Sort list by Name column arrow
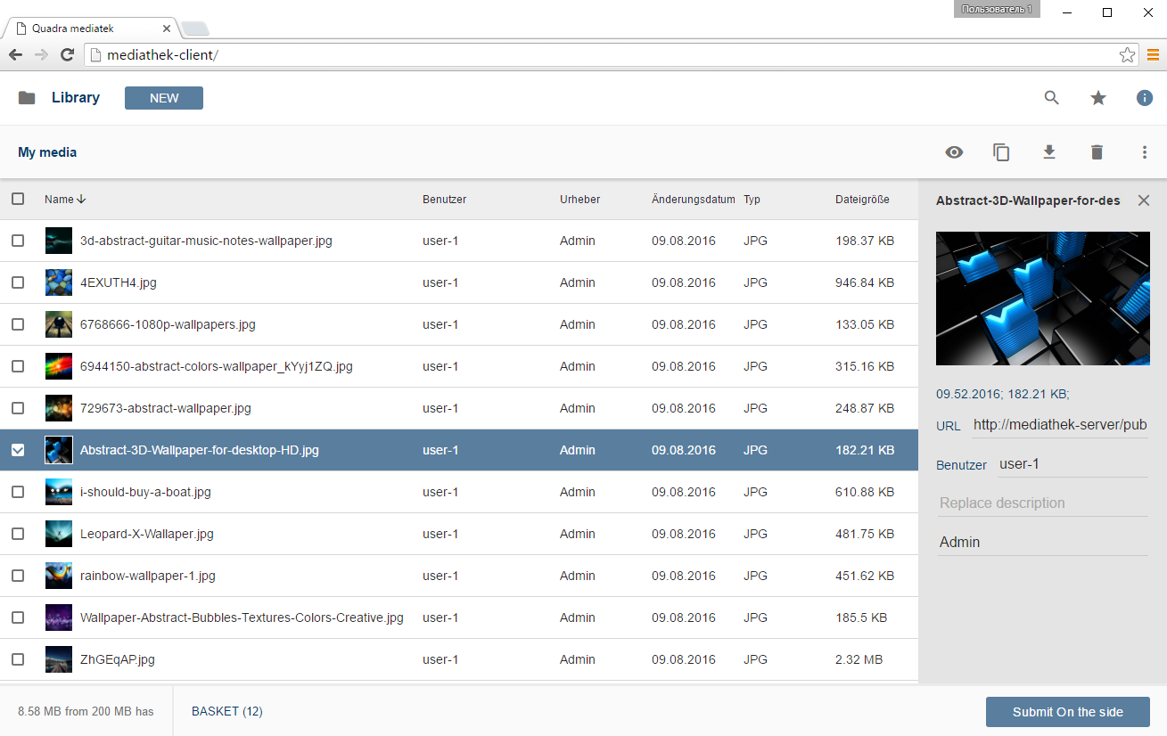This screenshot has height=736, width=1167. [x=81, y=200]
